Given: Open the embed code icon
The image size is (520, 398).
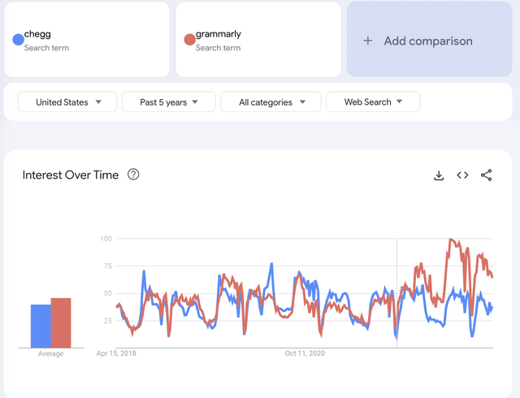Looking at the screenshot, I should [x=462, y=175].
